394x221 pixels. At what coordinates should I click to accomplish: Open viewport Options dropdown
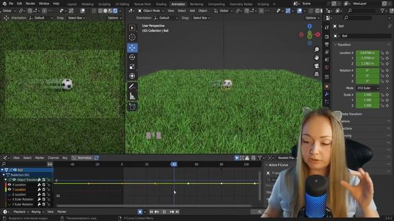click(x=312, y=18)
